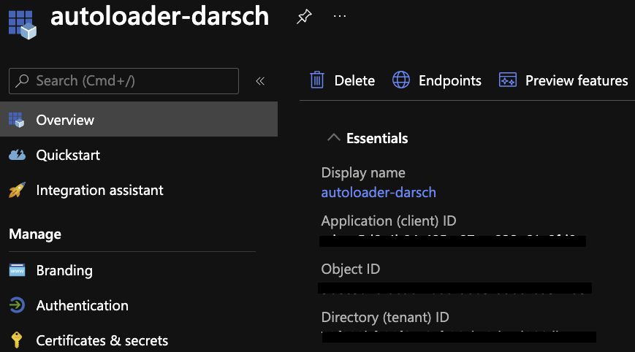Click the Essentials heading
635x352 pixels.
(x=377, y=138)
